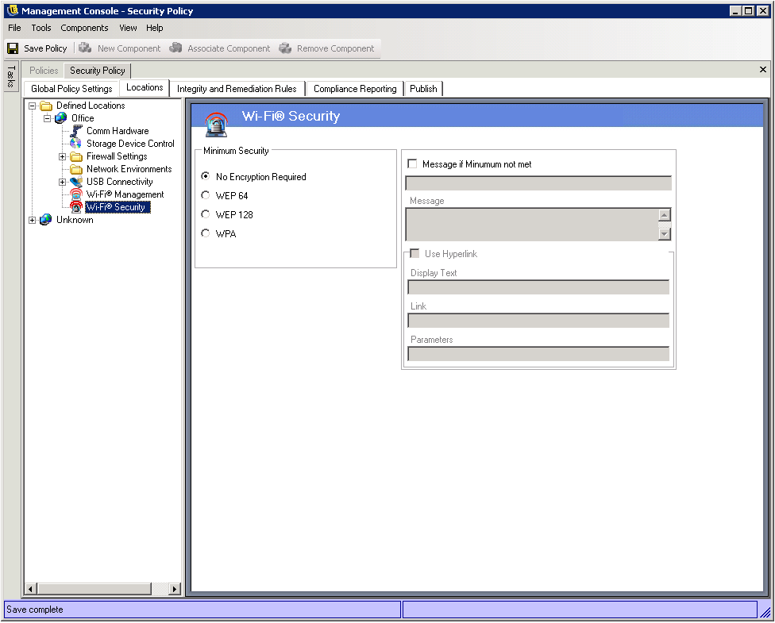Click Message box scroll up arrow
This screenshot has width=775, height=623.
pos(665,215)
